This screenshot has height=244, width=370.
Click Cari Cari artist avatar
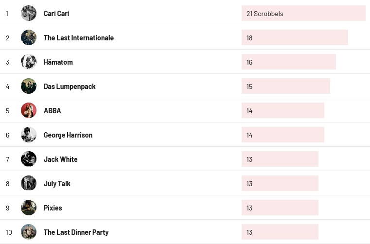click(29, 13)
